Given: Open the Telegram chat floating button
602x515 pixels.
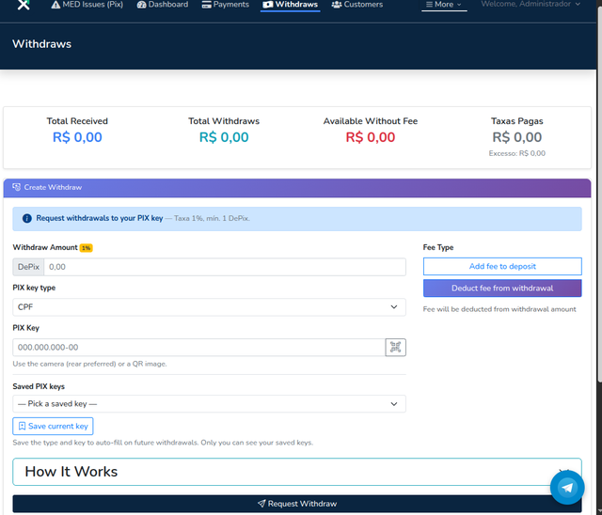Looking at the screenshot, I should [x=567, y=488].
